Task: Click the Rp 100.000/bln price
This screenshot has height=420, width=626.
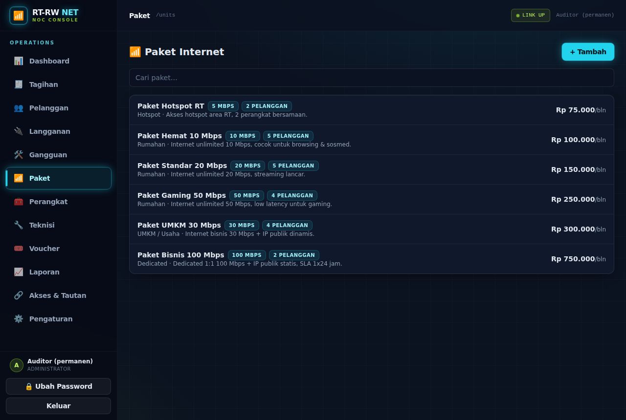Action: point(579,140)
